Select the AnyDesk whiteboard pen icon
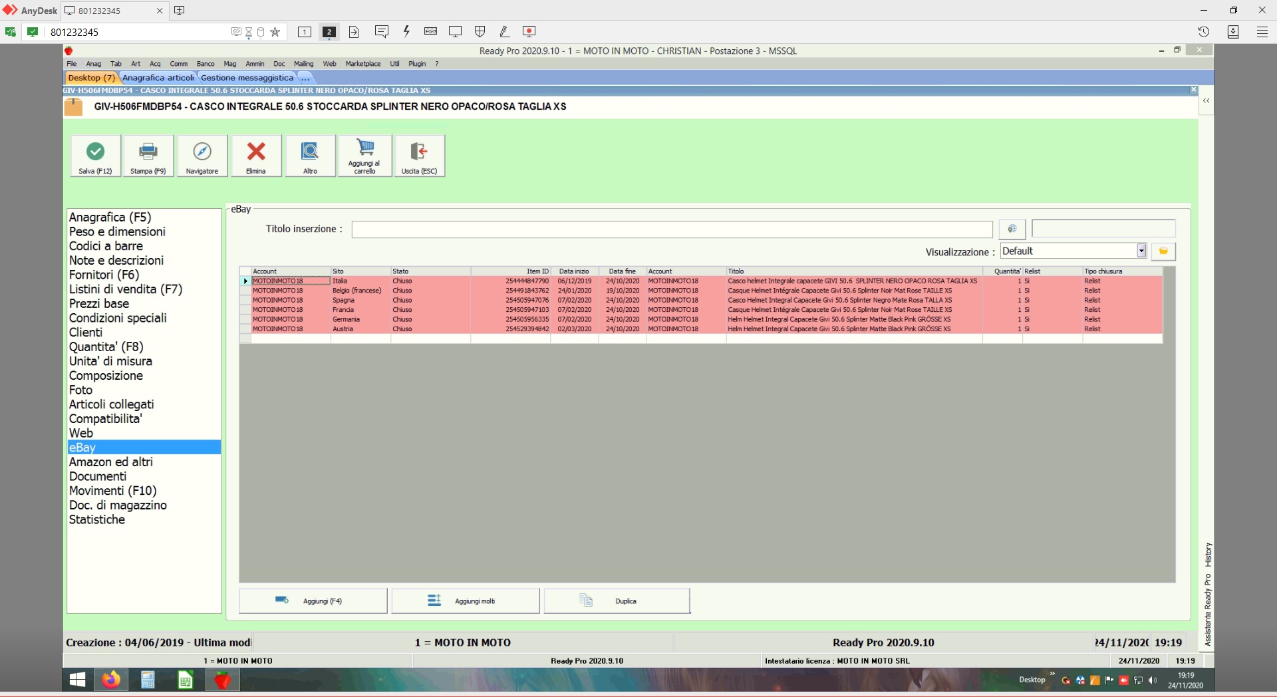 [504, 31]
